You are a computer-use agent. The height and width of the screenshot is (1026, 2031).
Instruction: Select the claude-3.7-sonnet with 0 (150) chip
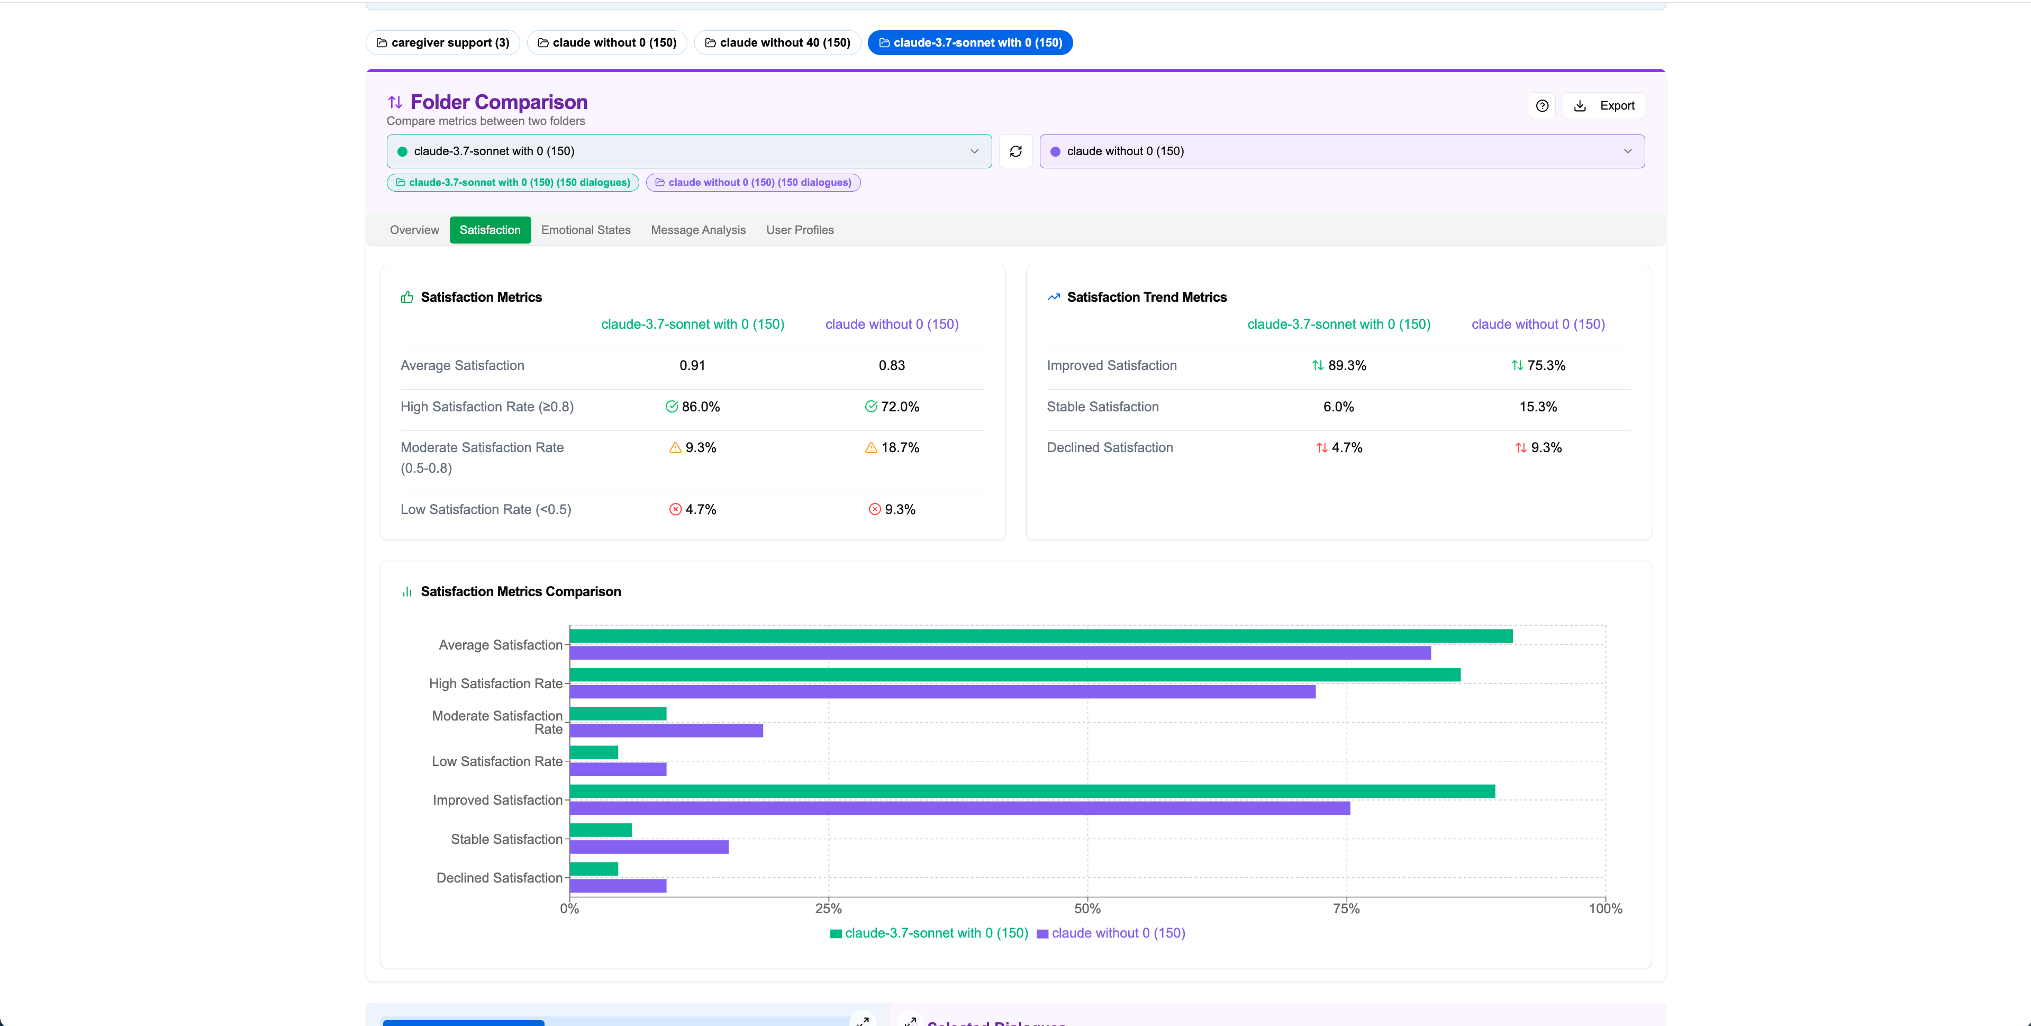pyautogui.click(x=971, y=42)
